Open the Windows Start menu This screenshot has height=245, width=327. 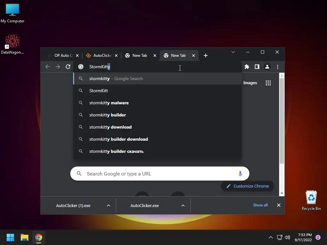click(x=10, y=237)
